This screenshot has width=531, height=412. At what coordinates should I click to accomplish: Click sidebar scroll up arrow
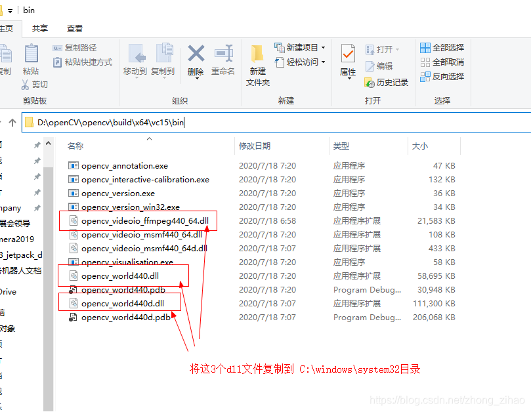tap(49, 144)
